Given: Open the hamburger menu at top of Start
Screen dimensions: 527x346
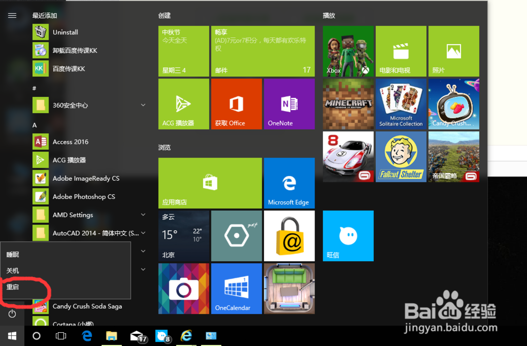Looking at the screenshot, I should 12,15.
